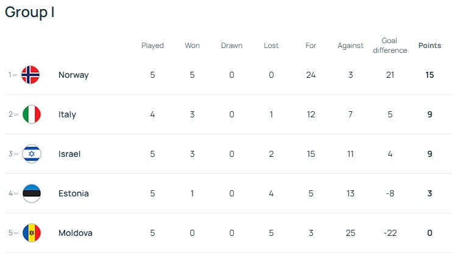Image resolution: width=452 pixels, height=259 pixels.
Task: Click Norway's 15 points value
Action: click(x=429, y=75)
